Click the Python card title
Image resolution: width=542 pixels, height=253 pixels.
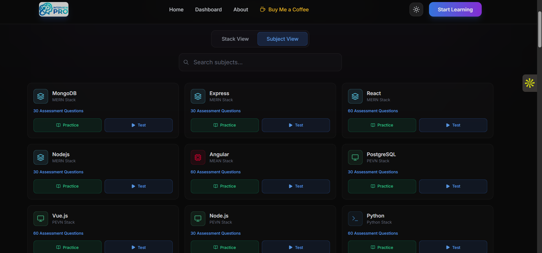(x=375, y=216)
